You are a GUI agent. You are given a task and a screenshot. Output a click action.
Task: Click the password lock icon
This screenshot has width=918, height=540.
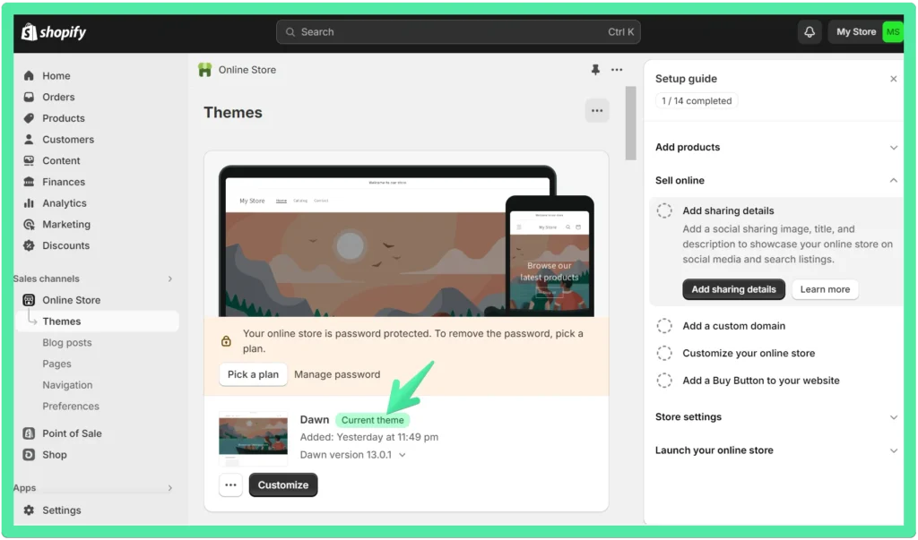click(x=226, y=341)
